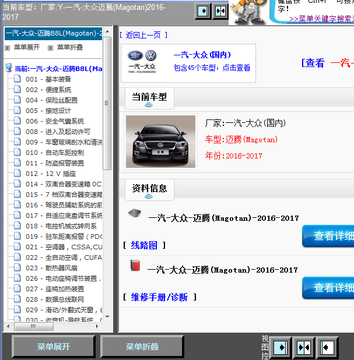The height and width of the screenshot is (360, 354).
Task: Open tree item 014 - 双离合器变速箱
Action: point(64,184)
